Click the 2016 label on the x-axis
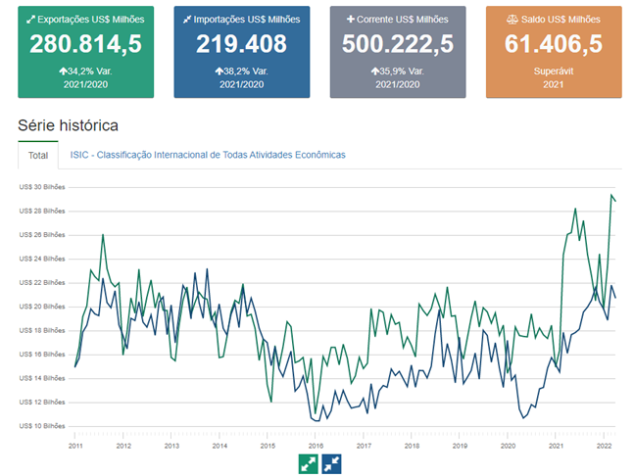Image resolution: width=634 pixels, height=476 pixels. (x=315, y=446)
